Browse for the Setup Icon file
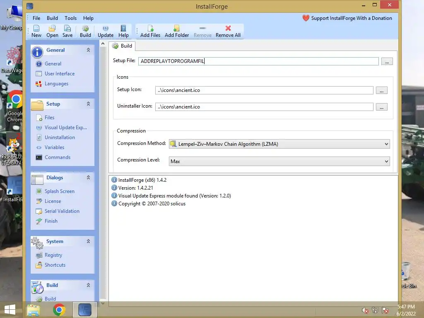424x318 pixels. click(x=381, y=90)
